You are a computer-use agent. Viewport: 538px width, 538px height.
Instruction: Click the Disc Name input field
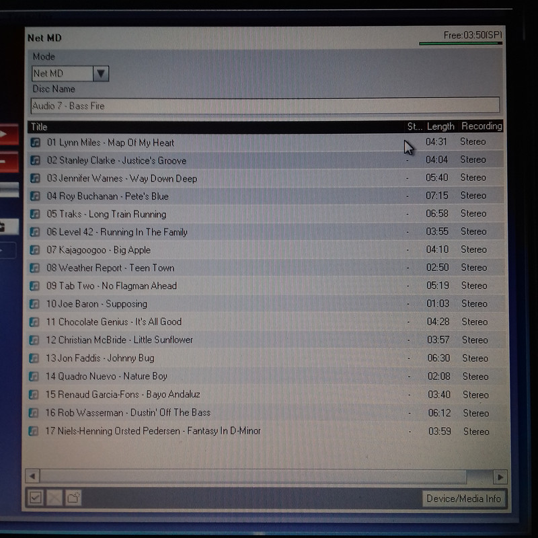pos(265,106)
